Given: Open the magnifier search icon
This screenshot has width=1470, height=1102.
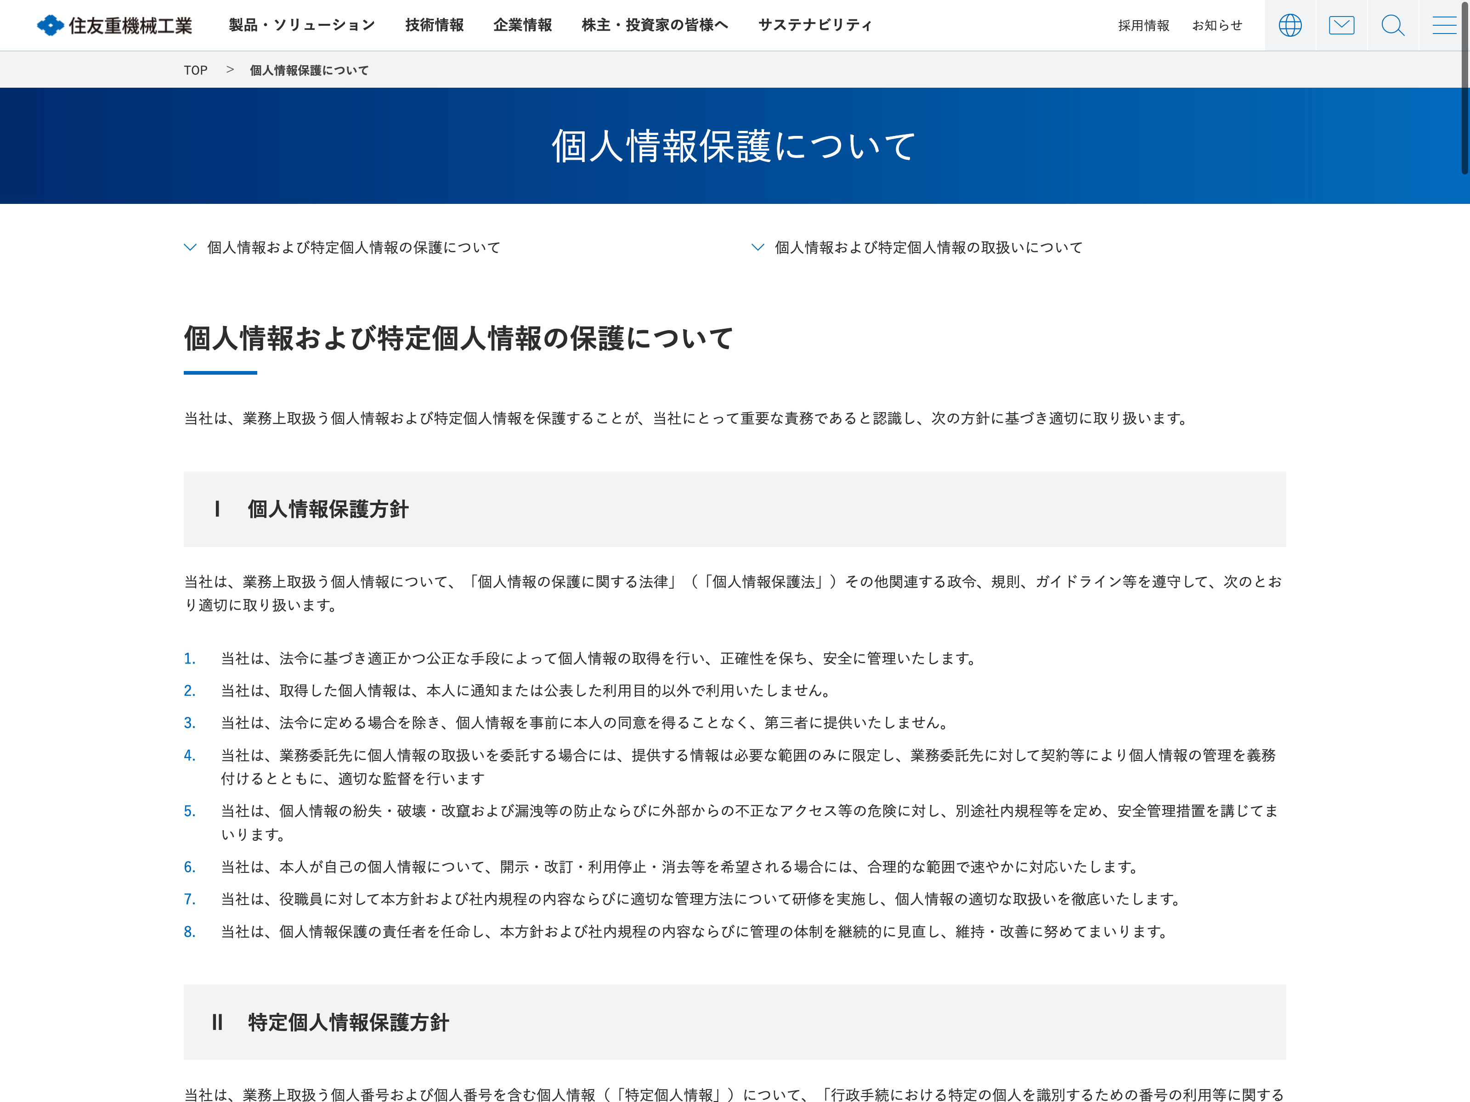Looking at the screenshot, I should coord(1392,25).
